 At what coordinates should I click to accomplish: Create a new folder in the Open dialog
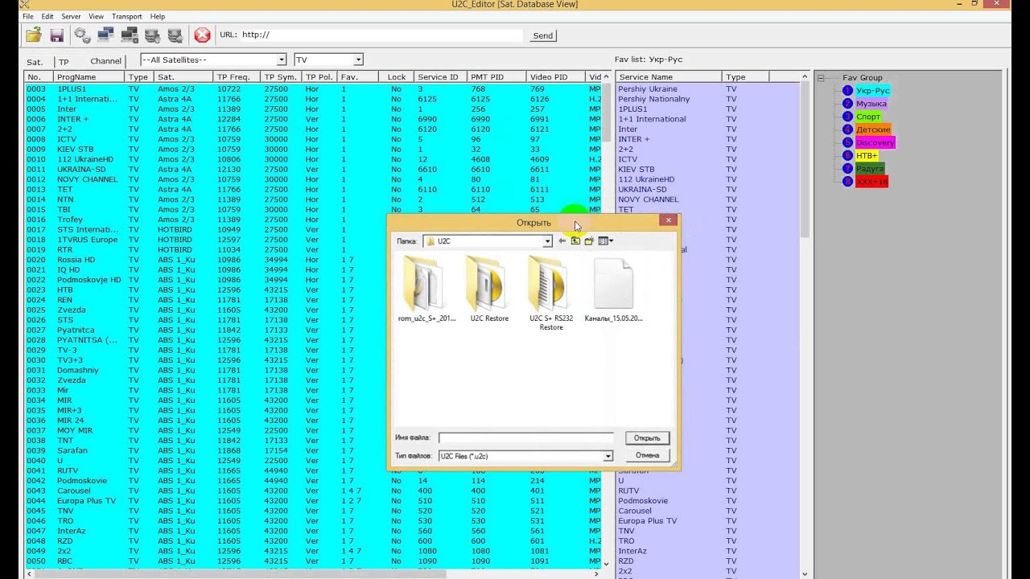(x=588, y=241)
